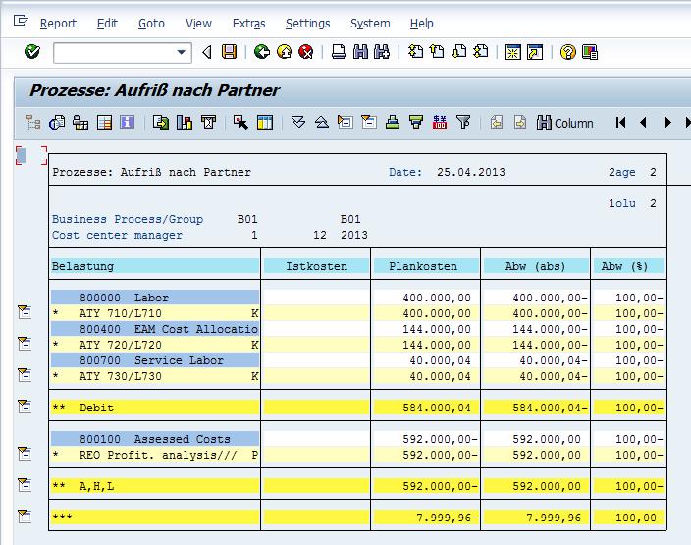Go to first page icon

(415, 52)
